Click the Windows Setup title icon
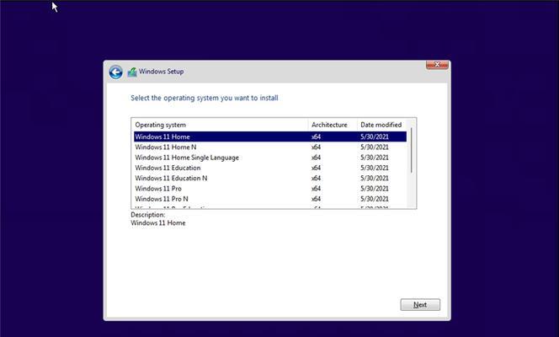The image size is (559, 337). [x=132, y=72]
